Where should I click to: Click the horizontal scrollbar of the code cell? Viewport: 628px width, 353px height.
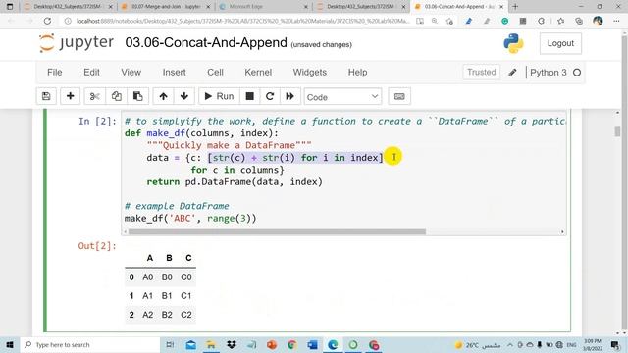click(277, 231)
